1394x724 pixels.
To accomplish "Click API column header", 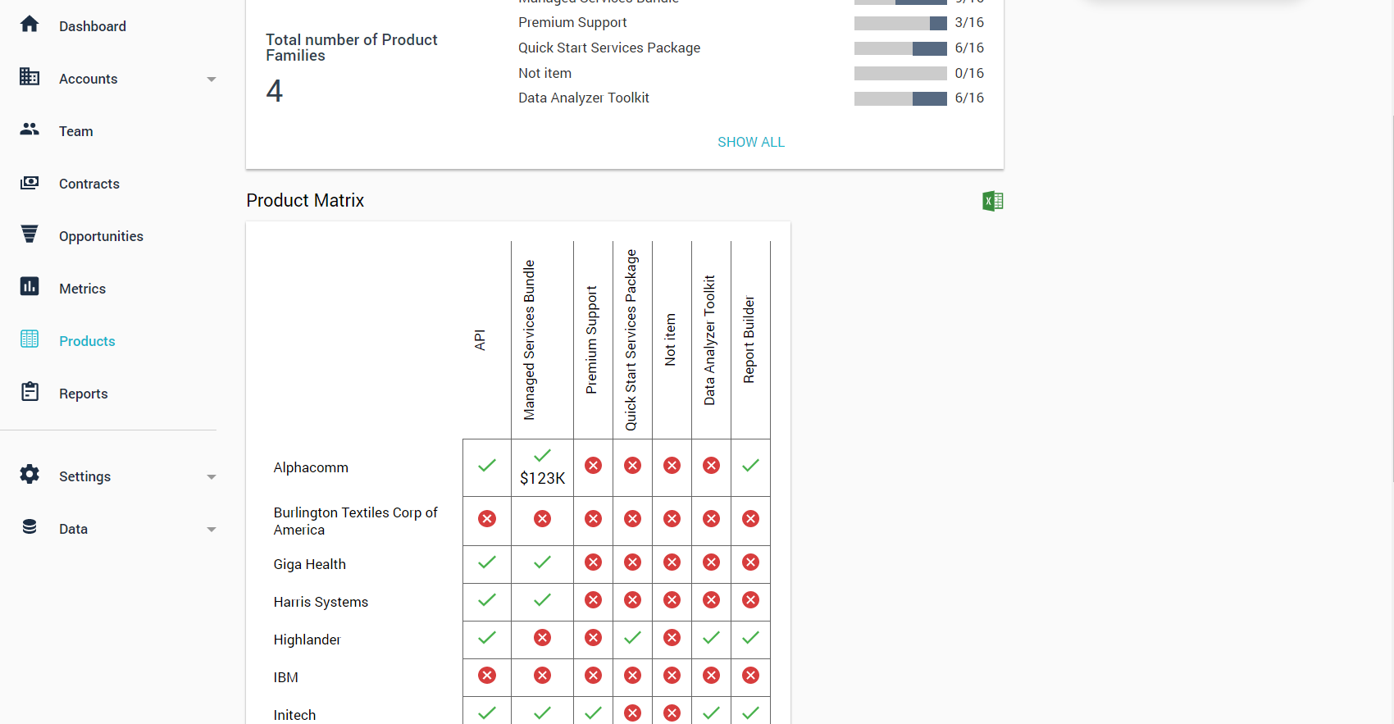I will [x=480, y=339].
